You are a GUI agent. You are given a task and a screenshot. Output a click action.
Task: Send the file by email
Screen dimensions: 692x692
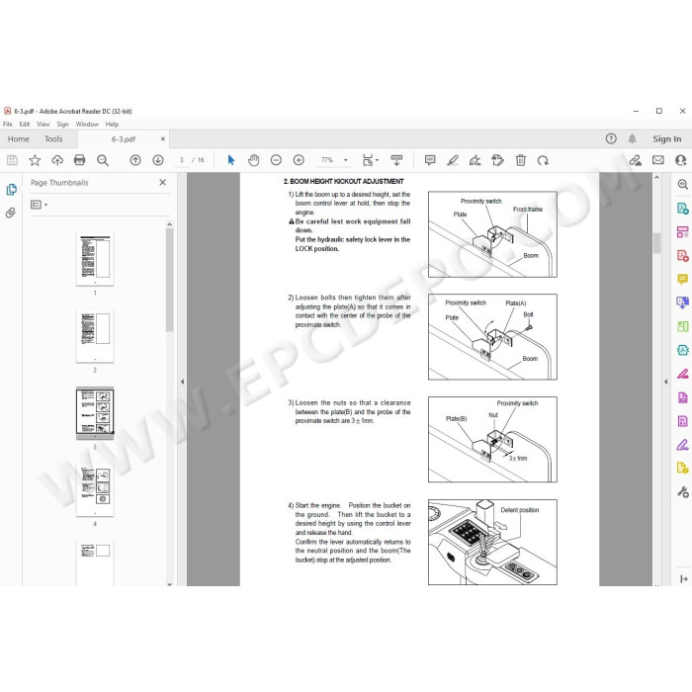[658, 160]
